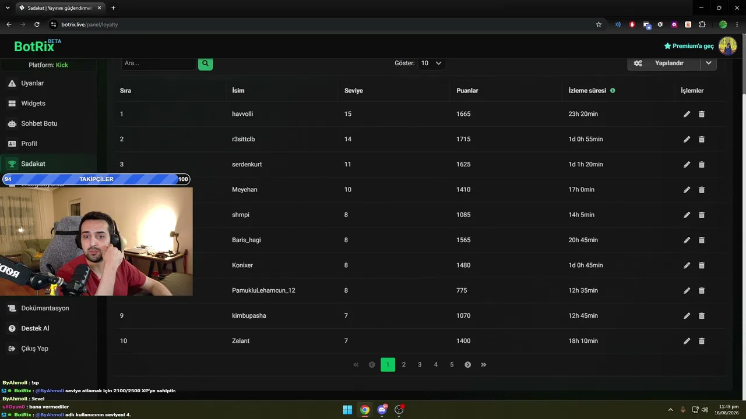This screenshot has width=746, height=419.
Task: Focus the Ara search field
Action: [159, 63]
